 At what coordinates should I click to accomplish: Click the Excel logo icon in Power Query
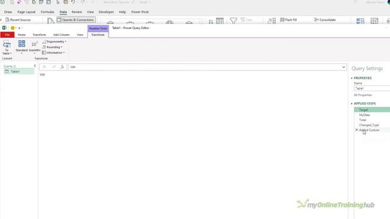pos(4,28)
